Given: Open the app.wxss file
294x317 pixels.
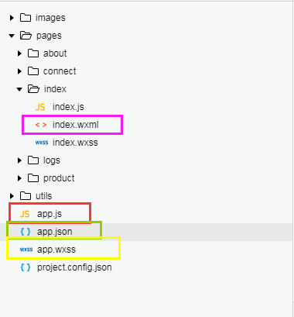Looking at the screenshot, I should click(x=56, y=250).
